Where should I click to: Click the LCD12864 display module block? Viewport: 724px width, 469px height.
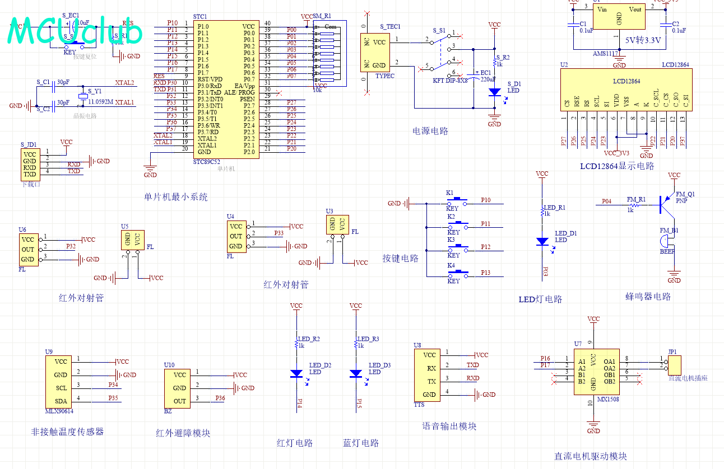click(x=626, y=90)
